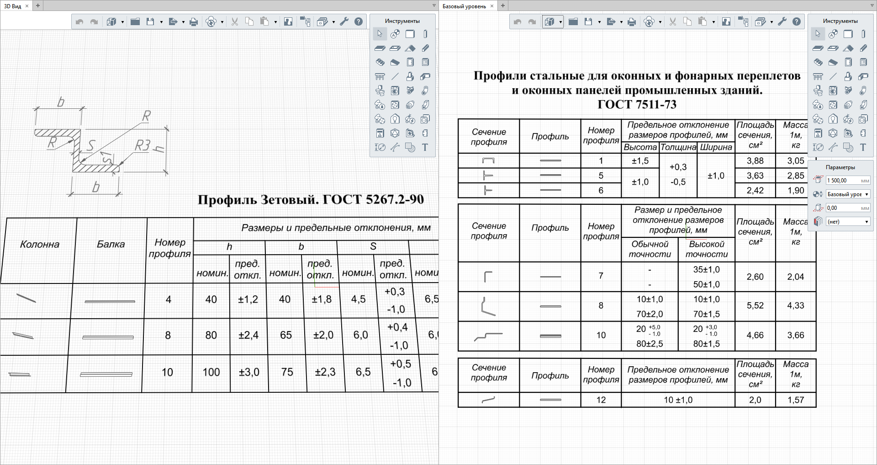This screenshot has width=877, height=465.
Task: Click the Cut scissors in Базовый уровень toolbar
Action: pyautogui.click(x=673, y=21)
